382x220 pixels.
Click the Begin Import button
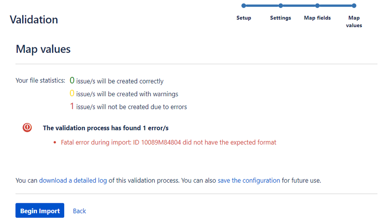click(40, 210)
